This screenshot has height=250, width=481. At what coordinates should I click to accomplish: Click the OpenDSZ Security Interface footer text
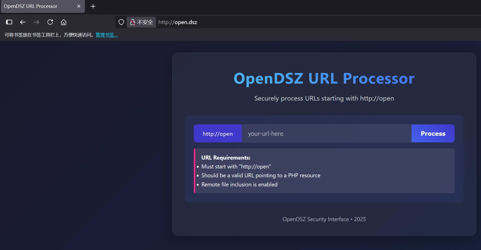click(324, 219)
